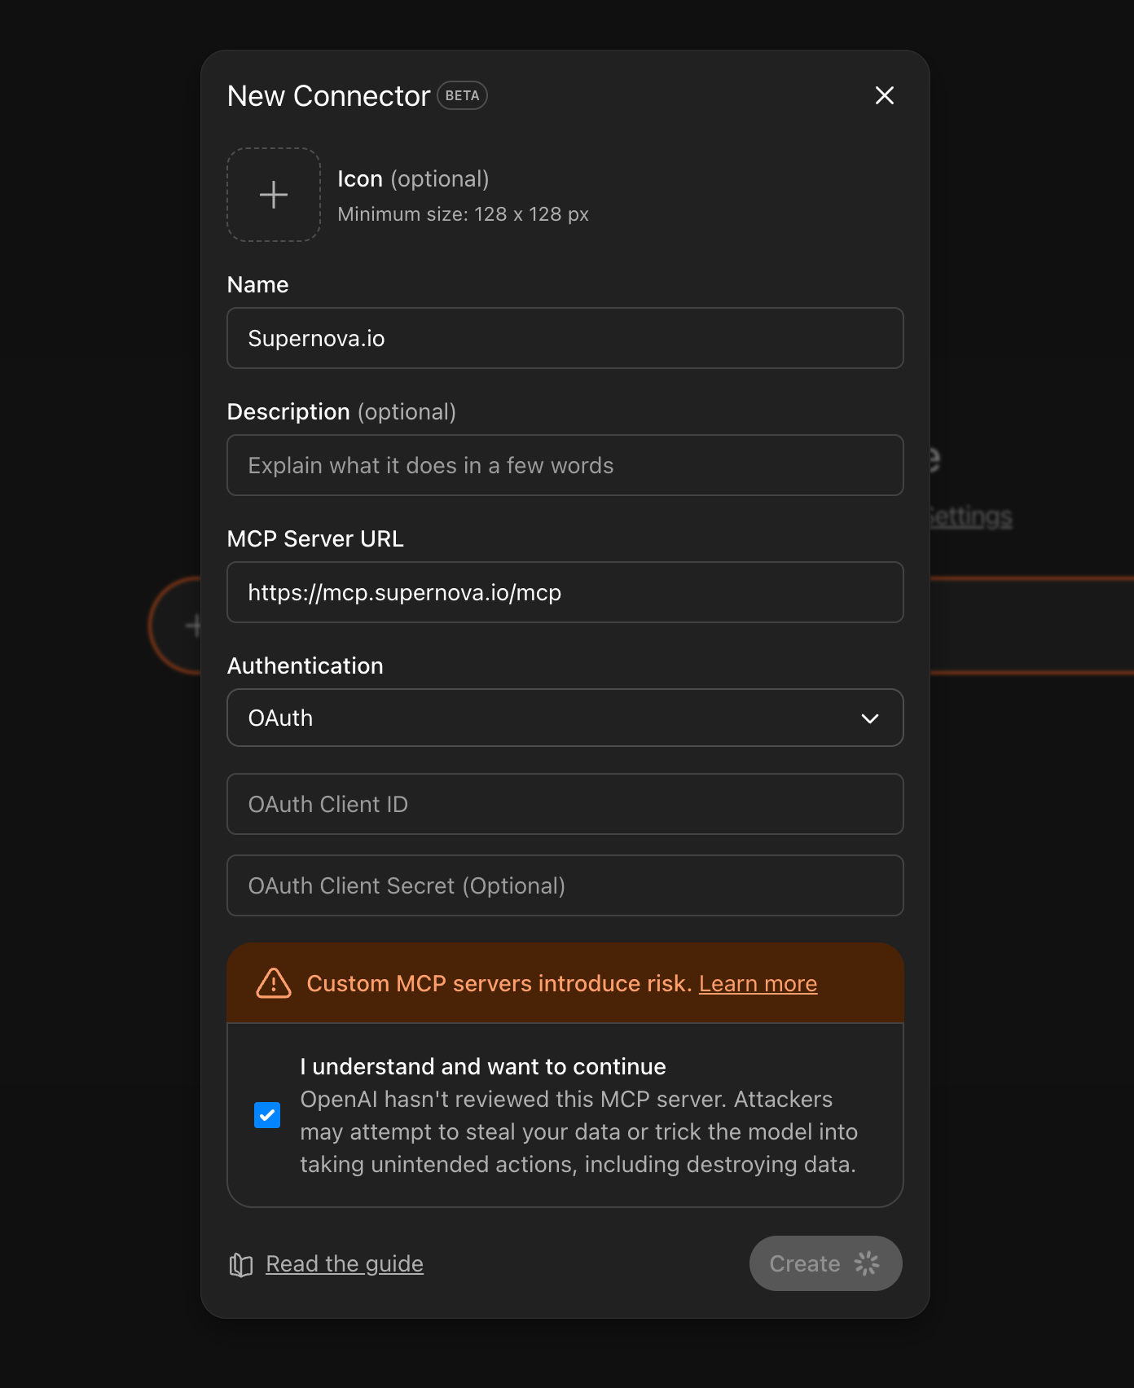Toggle the 'I understand and want to continue' checkbox
The image size is (1134, 1388).
(267, 1115)
